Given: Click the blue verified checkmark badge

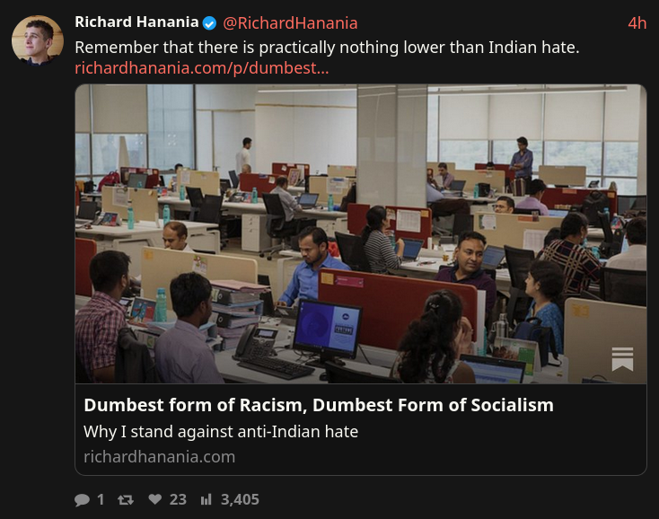Looking at the screenshot, I should 209,23.
